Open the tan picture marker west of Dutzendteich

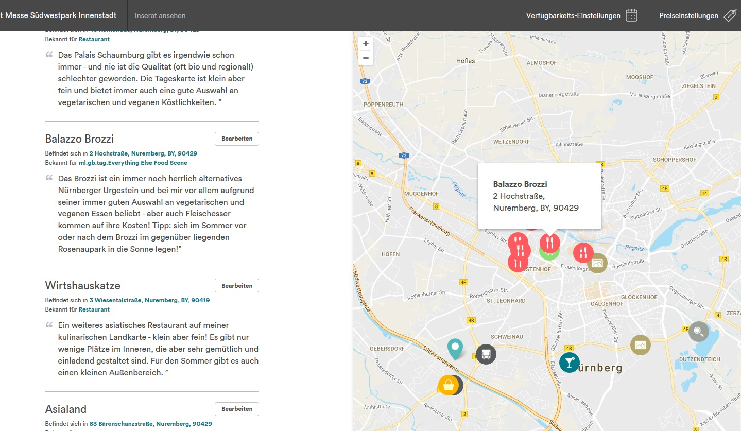tap(641, 345)
